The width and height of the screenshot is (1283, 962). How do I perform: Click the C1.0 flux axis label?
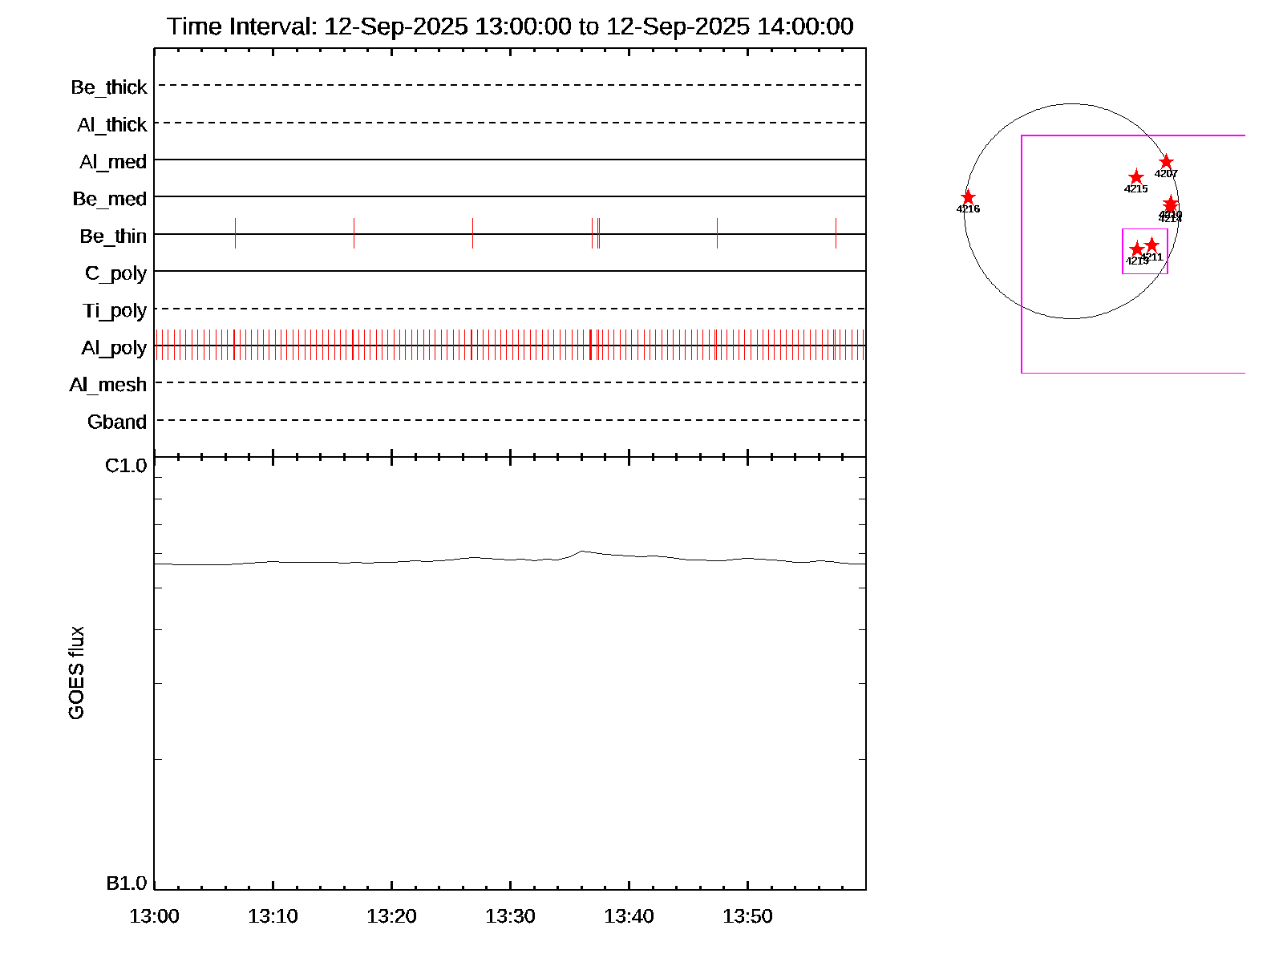point(126,466)
